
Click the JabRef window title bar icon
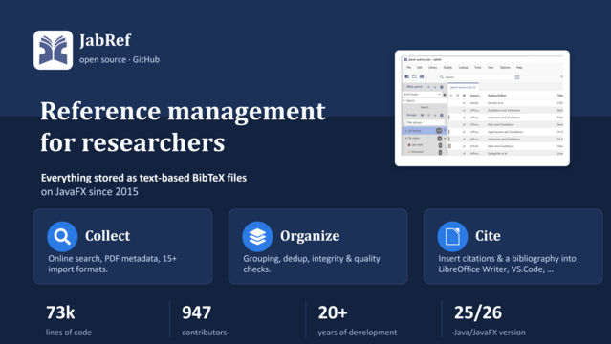click(x=405, y=59)
